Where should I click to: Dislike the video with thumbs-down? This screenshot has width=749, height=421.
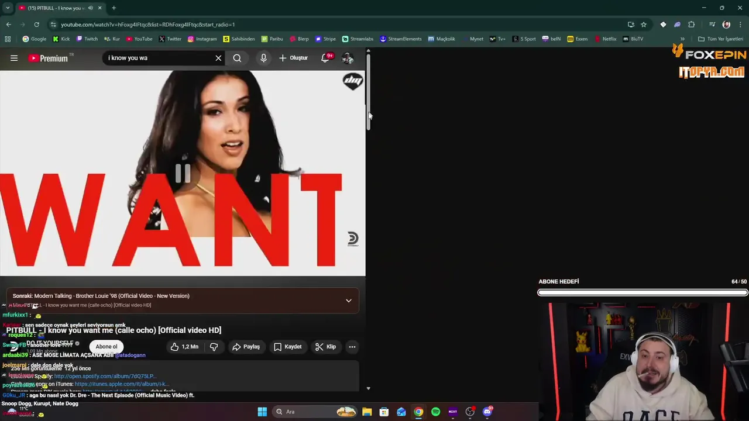coord(214,347)
